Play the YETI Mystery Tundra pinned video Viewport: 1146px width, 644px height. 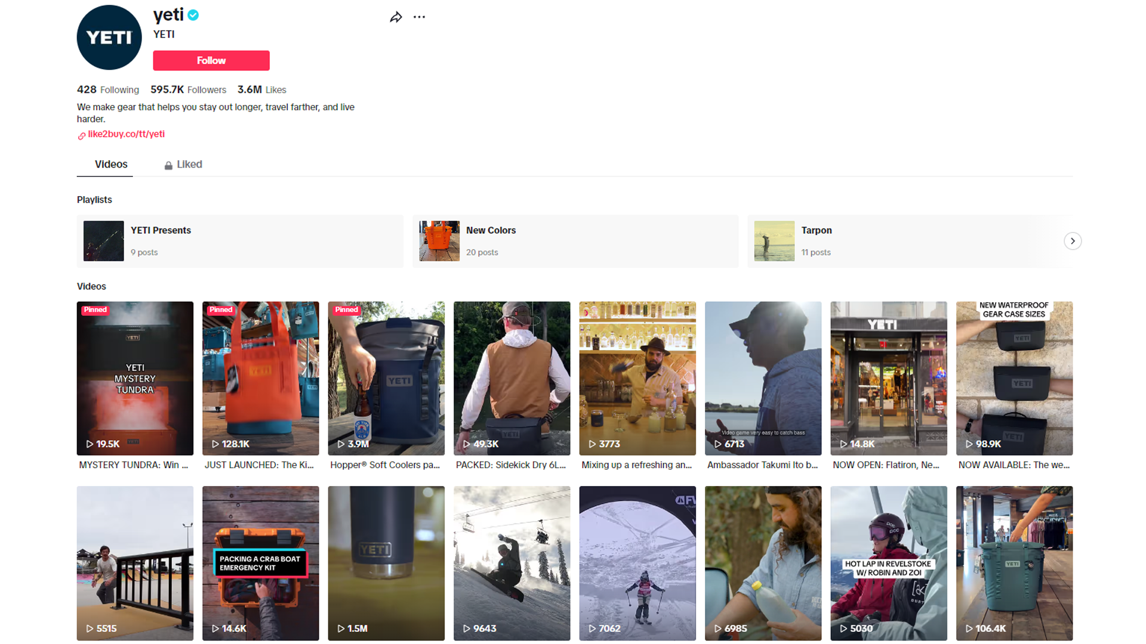[135, 378]
